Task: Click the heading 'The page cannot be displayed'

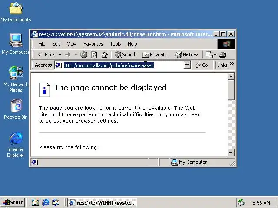Action: (x=110, y=88)
